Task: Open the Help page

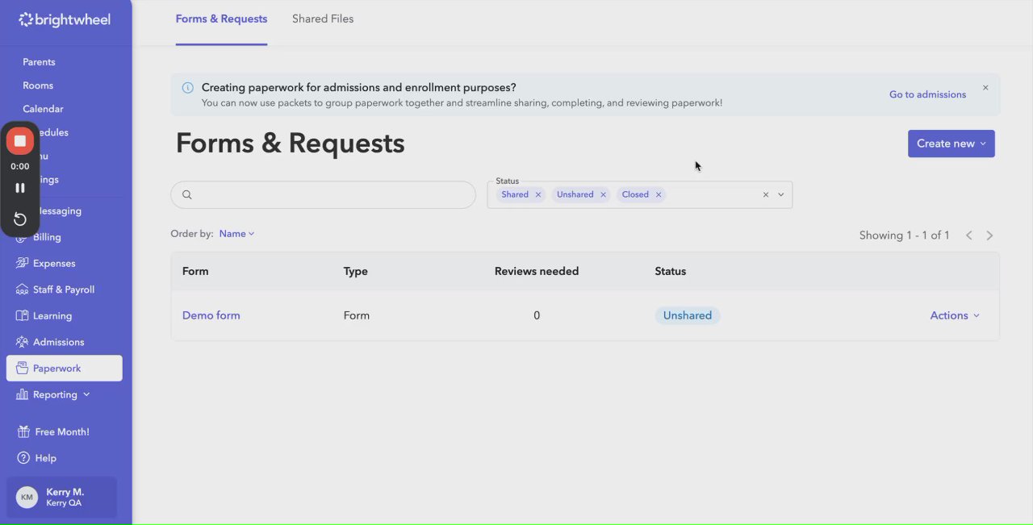Action: [x=45, y=458]
